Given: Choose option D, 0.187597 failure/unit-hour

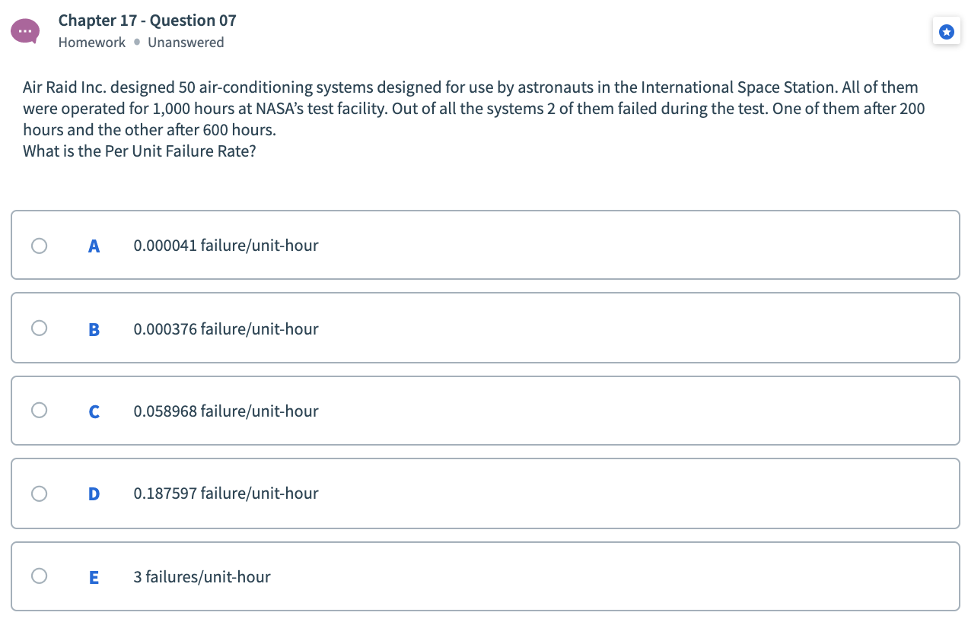Looking at the screenshot, I should click(x=225, y=493).
